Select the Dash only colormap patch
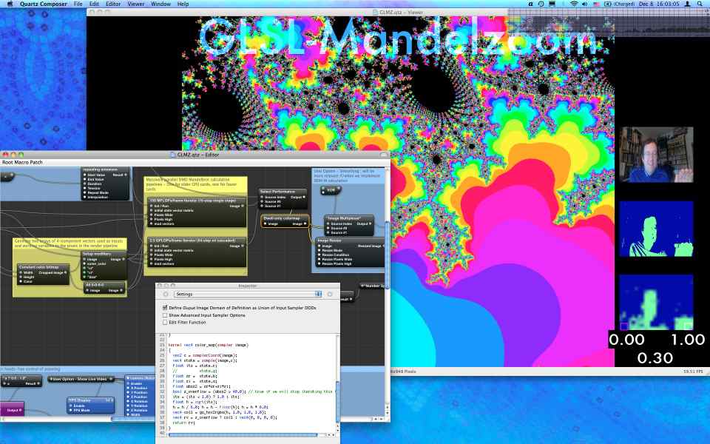This screenshot has width=710, height=444. pyautogui.click(x=285, y=221)
